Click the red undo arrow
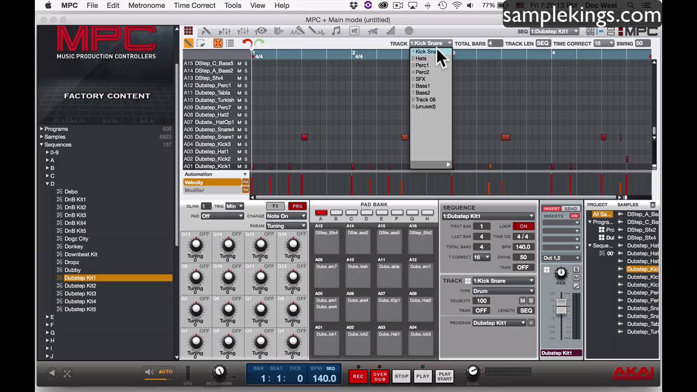The image size is (697, 392). point(247,44)
